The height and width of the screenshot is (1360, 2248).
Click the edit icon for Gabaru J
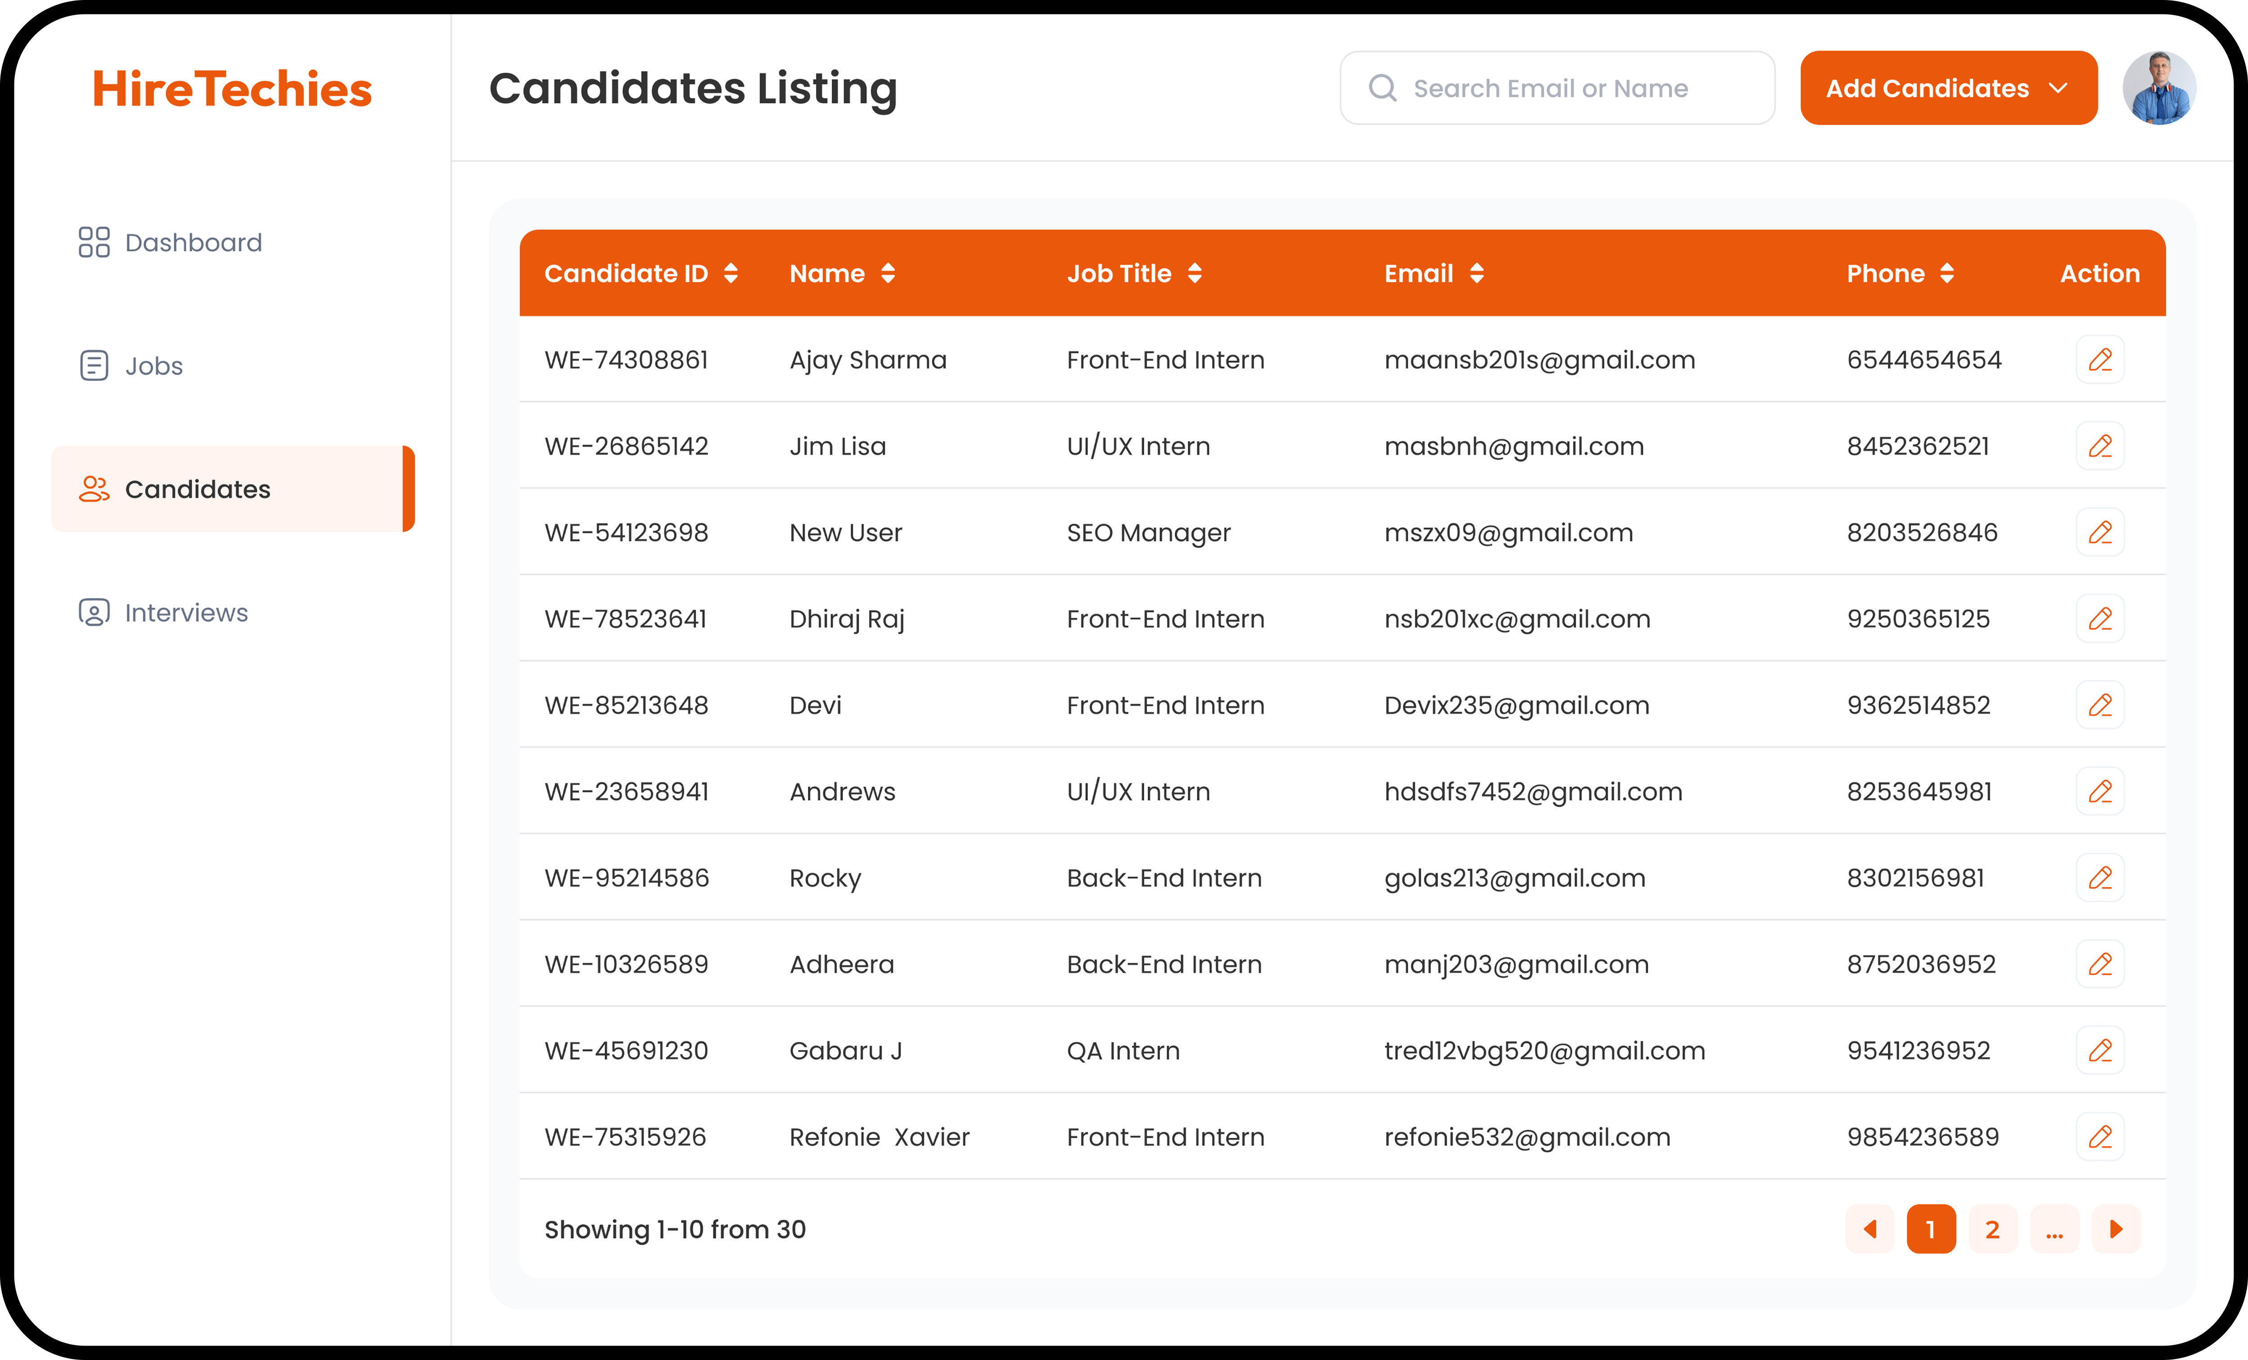click(x=2099, y=1051)
